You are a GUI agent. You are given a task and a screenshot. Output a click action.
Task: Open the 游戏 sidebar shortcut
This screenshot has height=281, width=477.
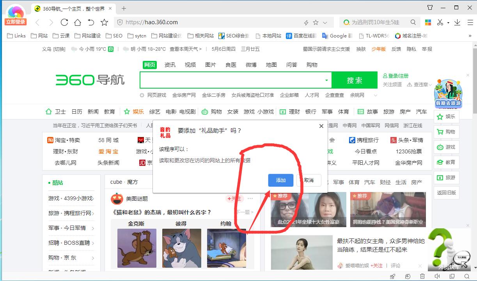click(x=446, y=147)
